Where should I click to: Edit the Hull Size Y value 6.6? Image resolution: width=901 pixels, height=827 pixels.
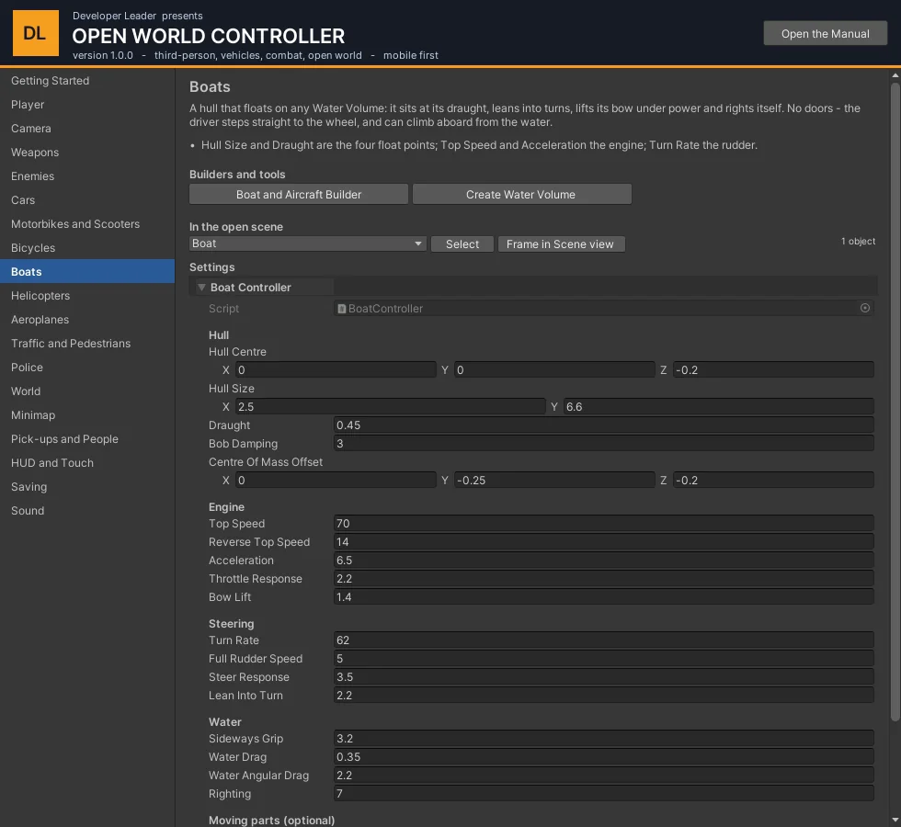[x=718, y=406]
